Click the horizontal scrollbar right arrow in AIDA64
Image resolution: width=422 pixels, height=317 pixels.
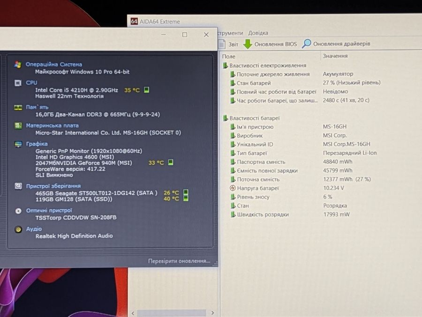[x=212, y=313]
